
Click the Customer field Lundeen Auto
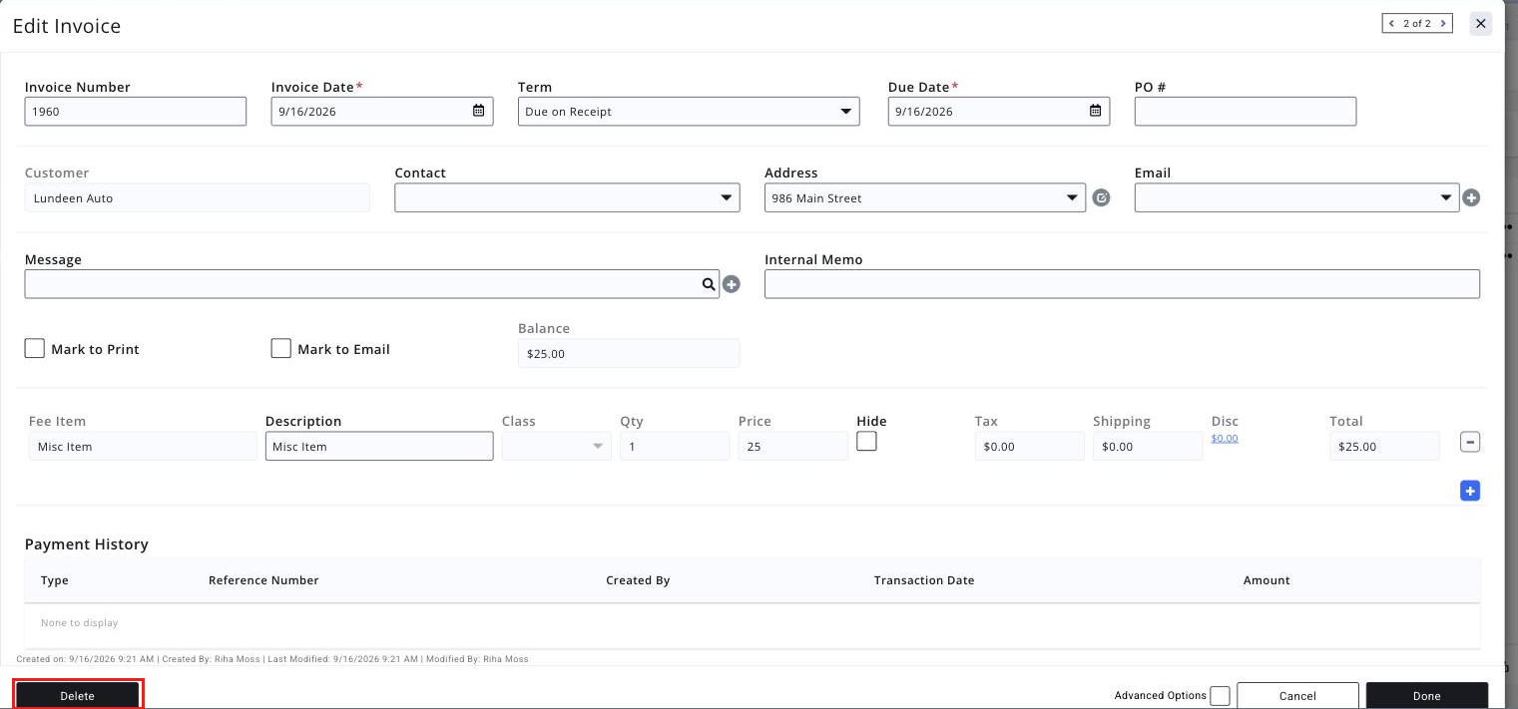pos(197,197)
